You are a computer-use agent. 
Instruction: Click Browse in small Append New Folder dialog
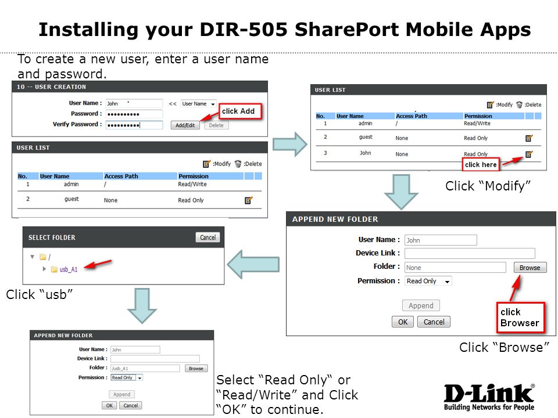pyautogui.click(x=196, y=369)
